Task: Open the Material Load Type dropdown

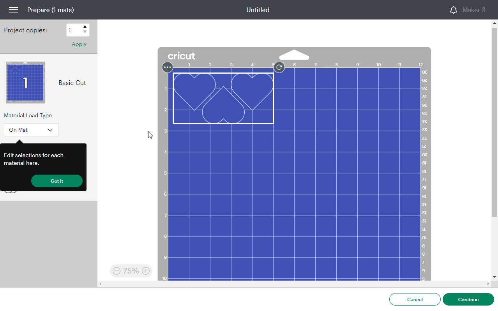Action: [31, 129]
